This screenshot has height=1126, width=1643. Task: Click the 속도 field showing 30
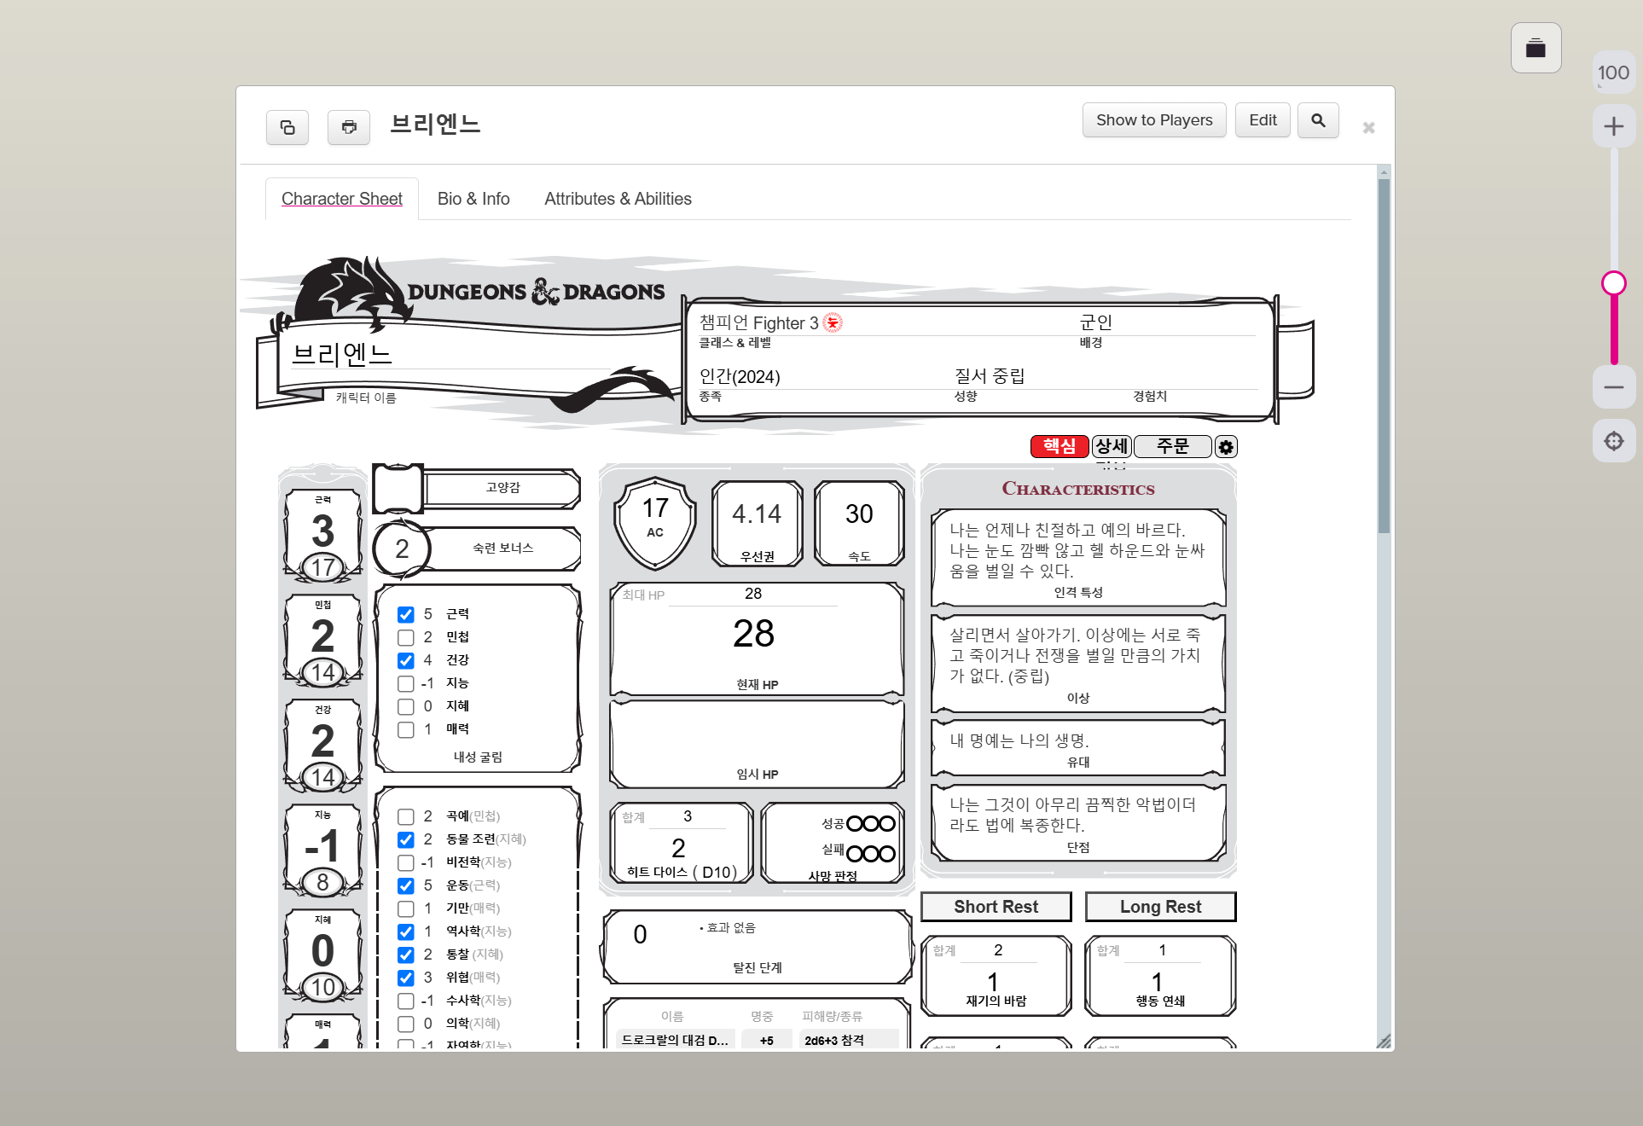coord(859,514)
